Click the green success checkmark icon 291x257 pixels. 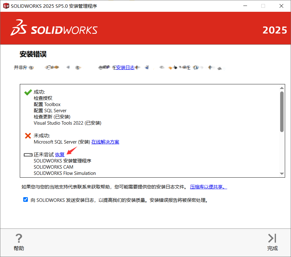[x=28, y=92]
